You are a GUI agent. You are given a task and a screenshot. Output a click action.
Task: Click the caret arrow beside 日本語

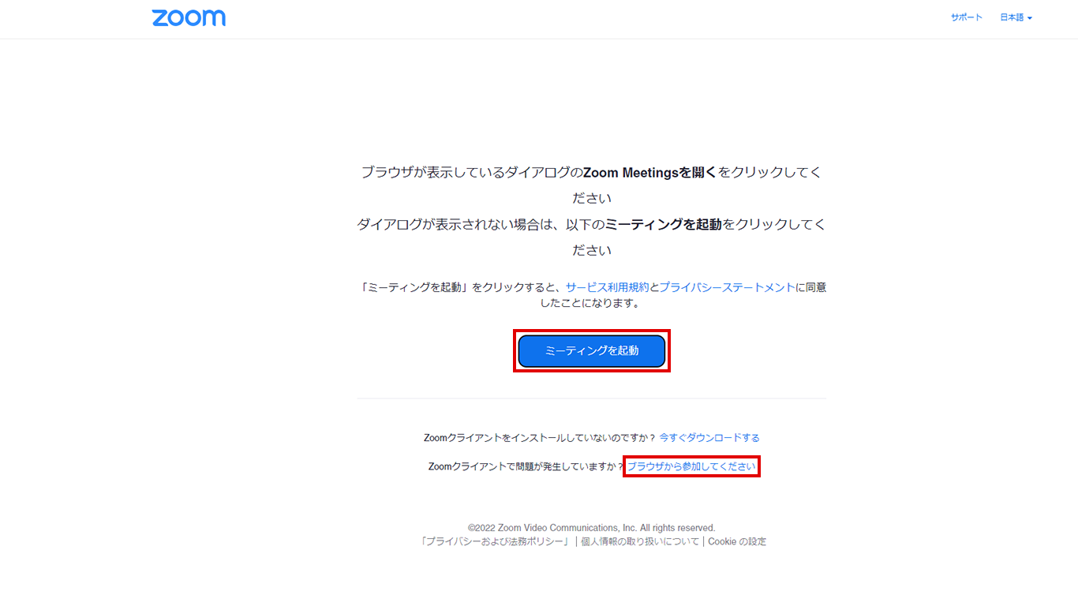(x=1029, y=18)
